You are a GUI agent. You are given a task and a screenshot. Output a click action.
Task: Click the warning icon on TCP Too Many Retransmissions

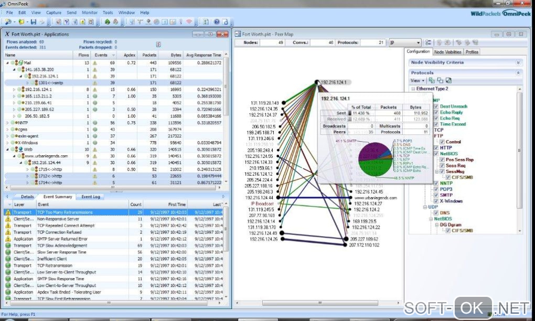pos(8,212)
